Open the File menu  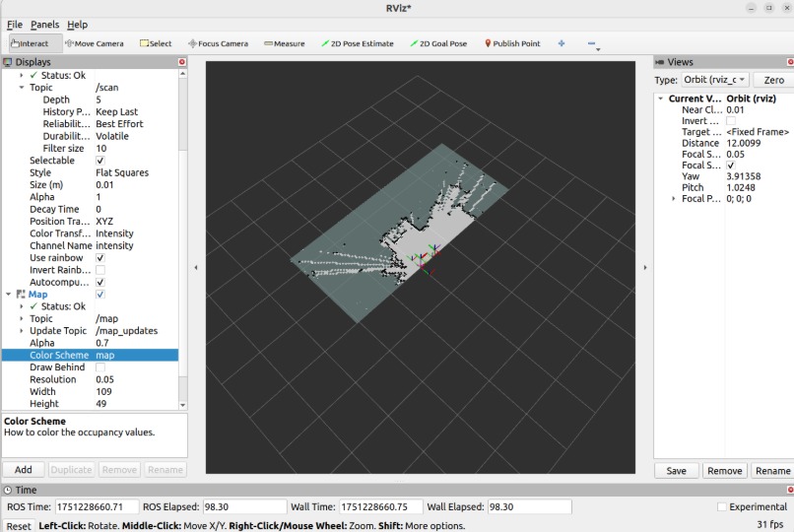coord(14,25)
